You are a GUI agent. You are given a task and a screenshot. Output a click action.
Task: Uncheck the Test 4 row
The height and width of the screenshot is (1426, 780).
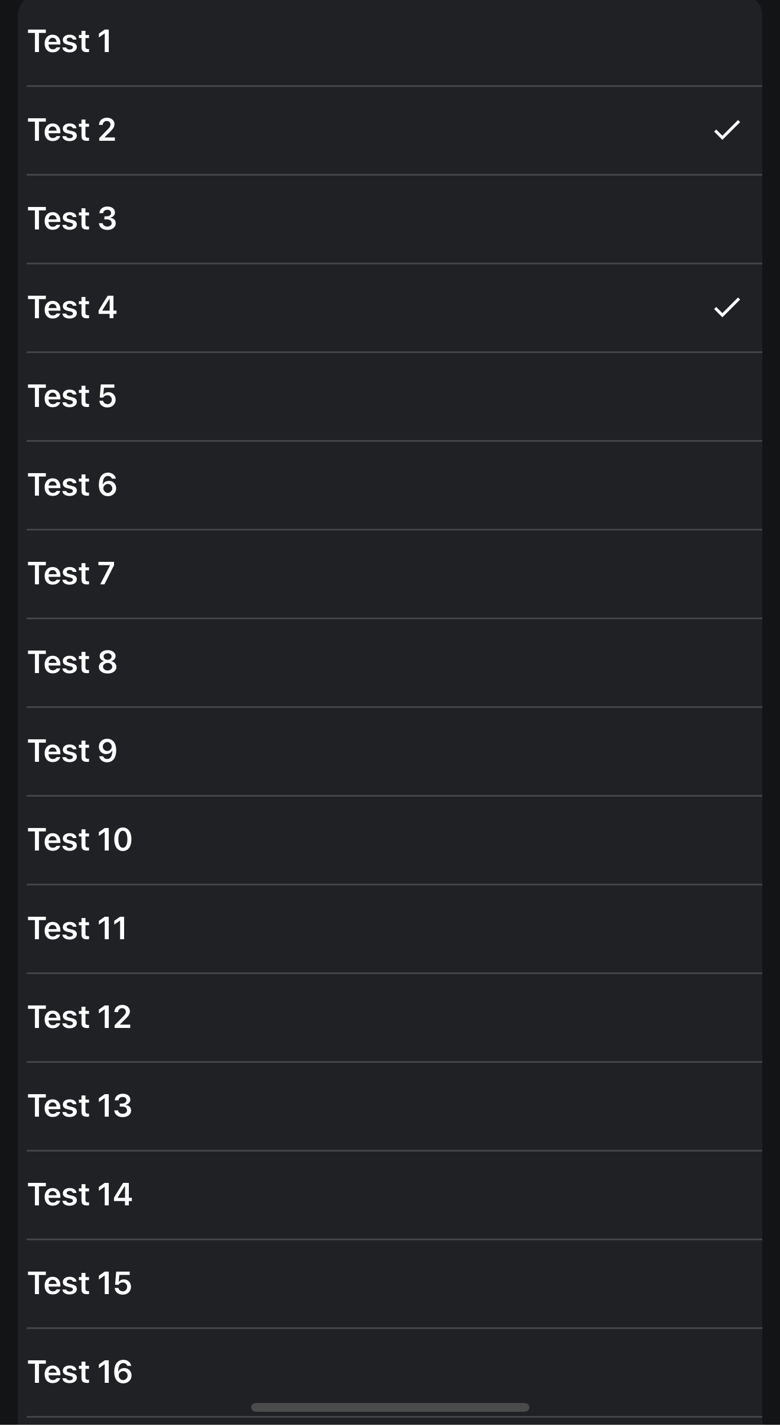[390, 308]
